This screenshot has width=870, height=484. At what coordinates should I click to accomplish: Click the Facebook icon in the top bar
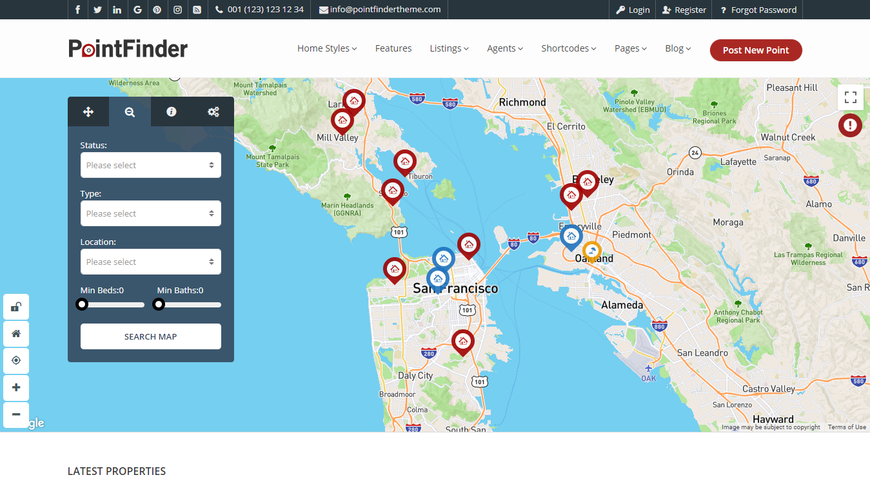77,9
